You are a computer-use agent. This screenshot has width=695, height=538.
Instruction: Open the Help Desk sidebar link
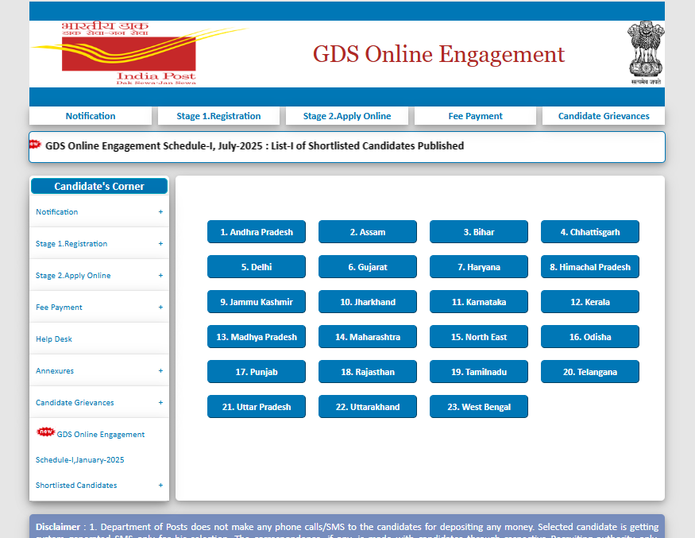click(x=54, y=339)
